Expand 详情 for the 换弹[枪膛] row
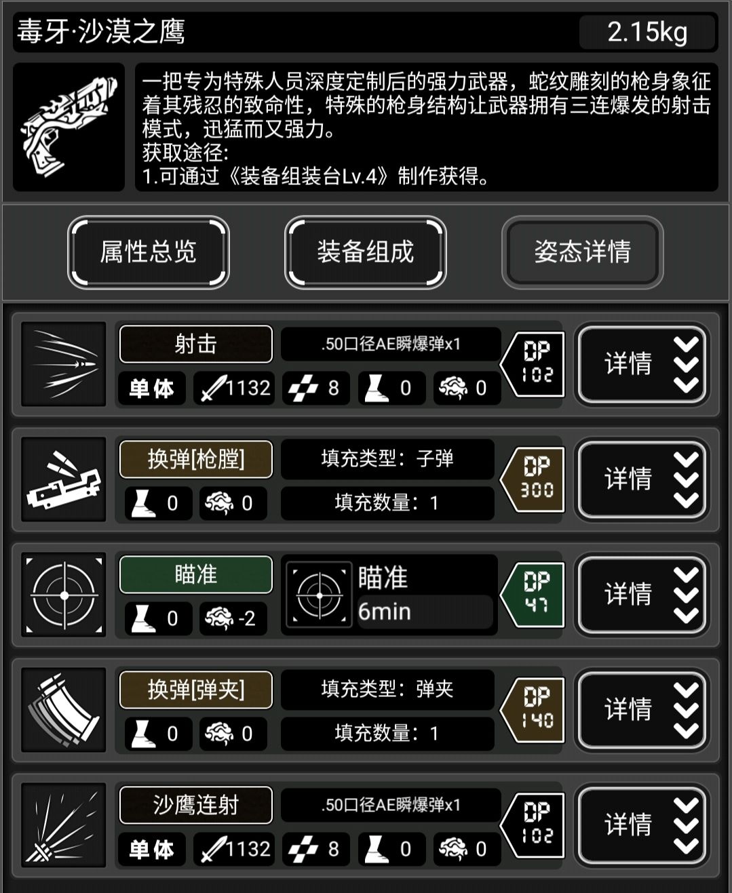Viewport: 732px width, 893px height. click(x=642, y=479)
